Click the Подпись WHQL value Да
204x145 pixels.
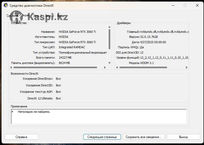(142, 47)
